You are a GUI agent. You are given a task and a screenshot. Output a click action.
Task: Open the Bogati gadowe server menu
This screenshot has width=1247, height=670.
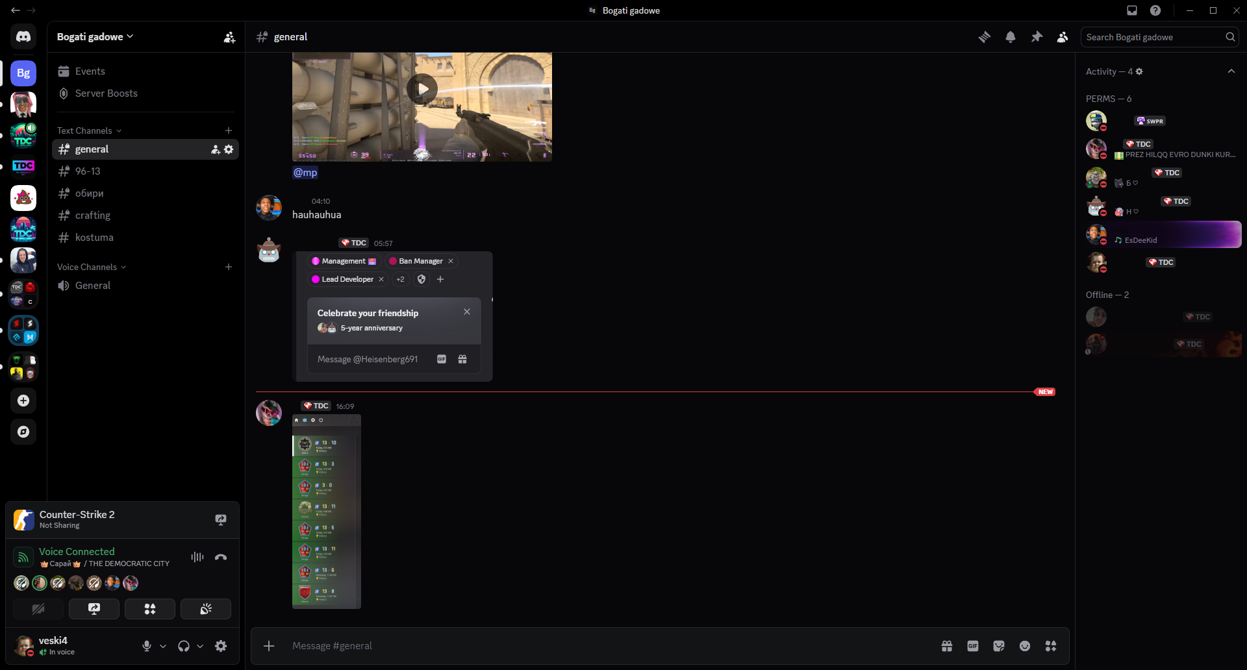point(95,37)
